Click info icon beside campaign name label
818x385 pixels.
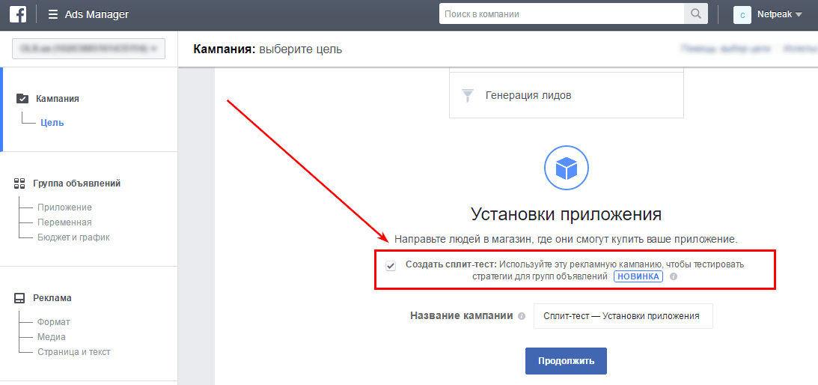point(521,316)
